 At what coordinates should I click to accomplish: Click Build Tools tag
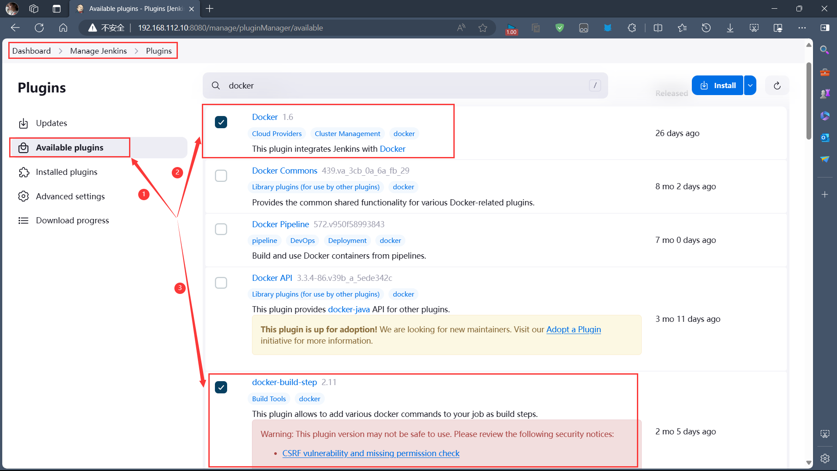coord(269,399)
